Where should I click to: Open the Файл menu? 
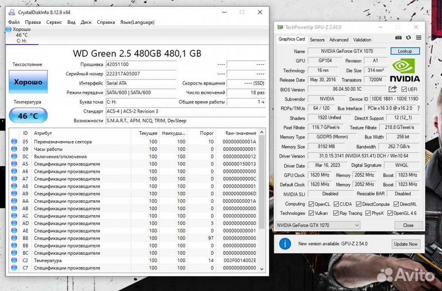pyautogui.click(x=14, y=22)
